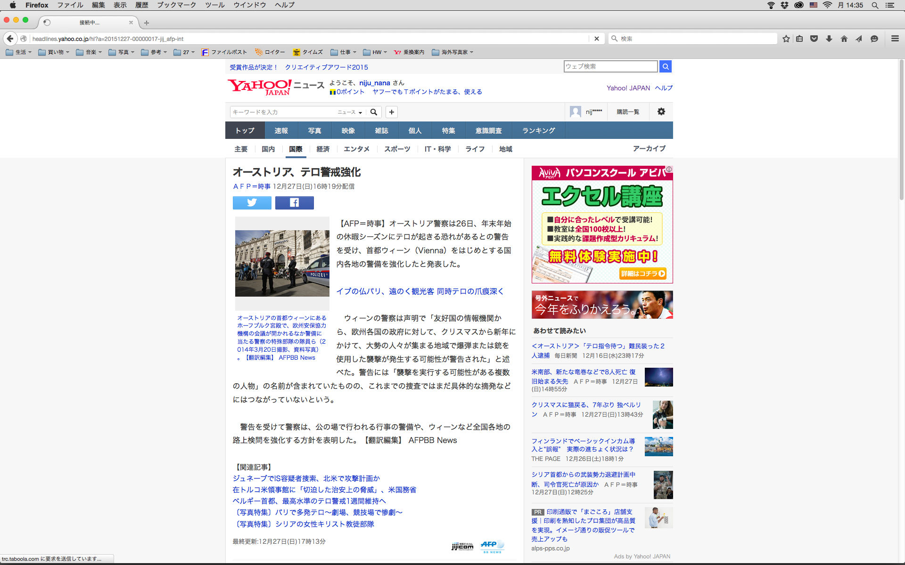
Task: Click the Yahoo news settings gear
Action: (x=661, y=112)
